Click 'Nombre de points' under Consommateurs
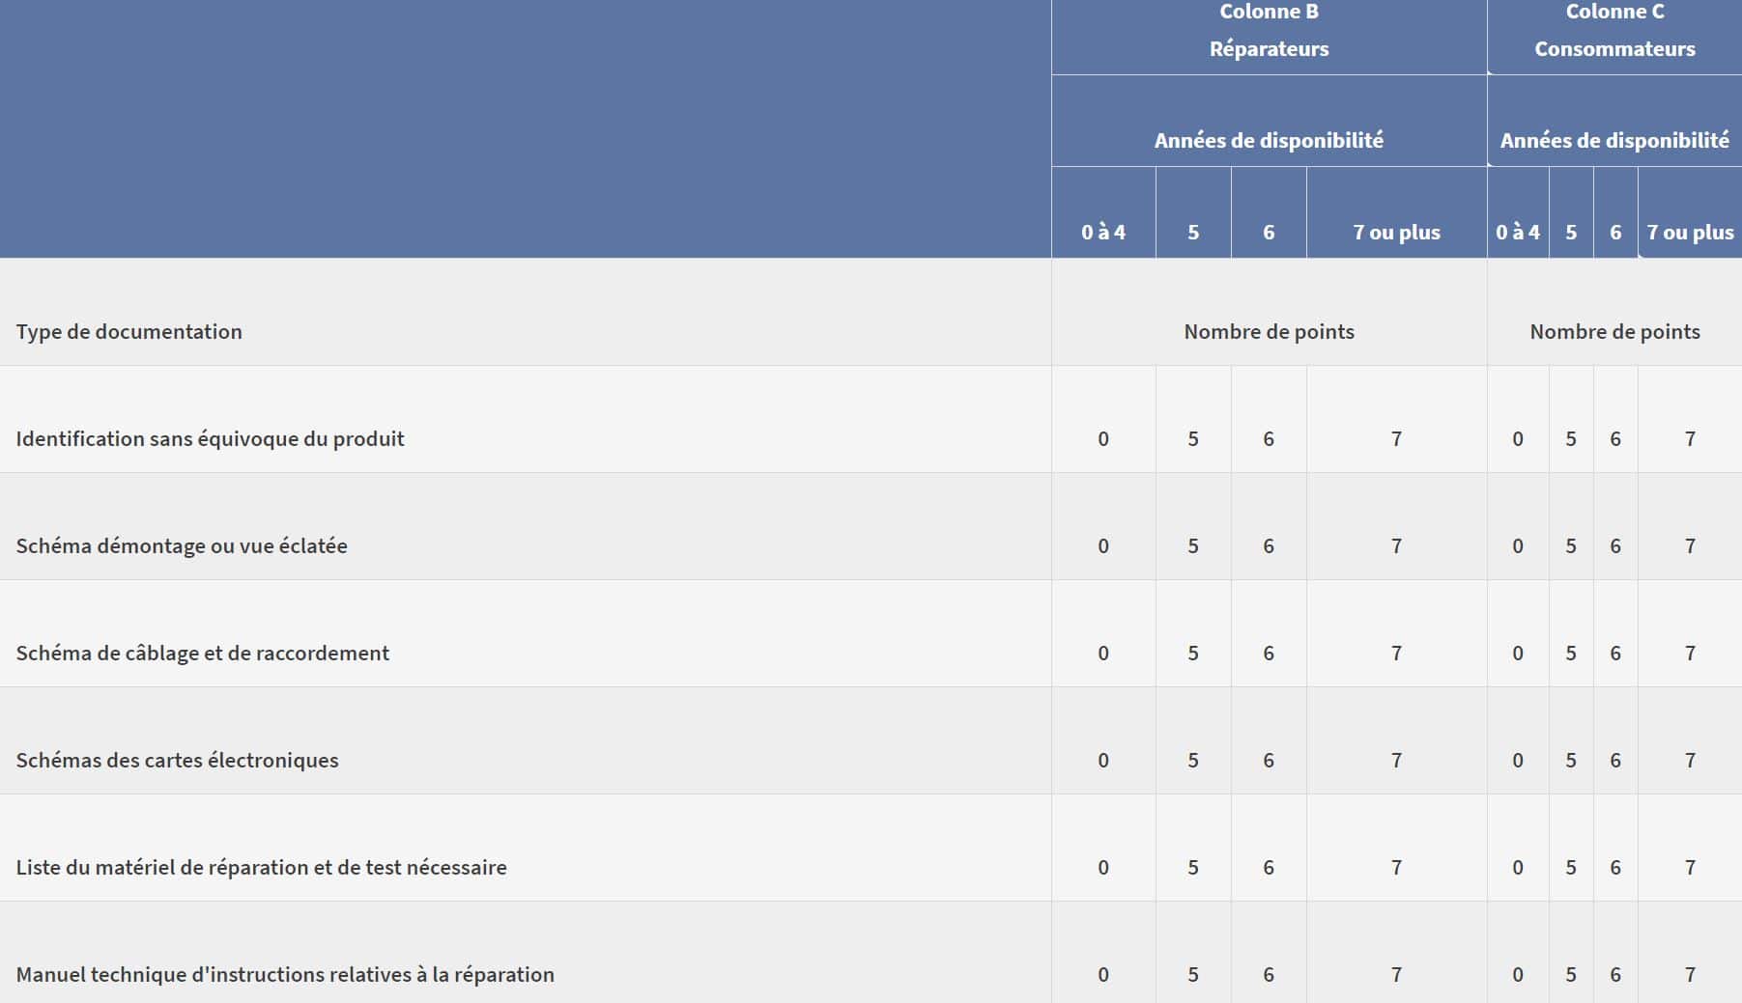 tap(1614, 331)
